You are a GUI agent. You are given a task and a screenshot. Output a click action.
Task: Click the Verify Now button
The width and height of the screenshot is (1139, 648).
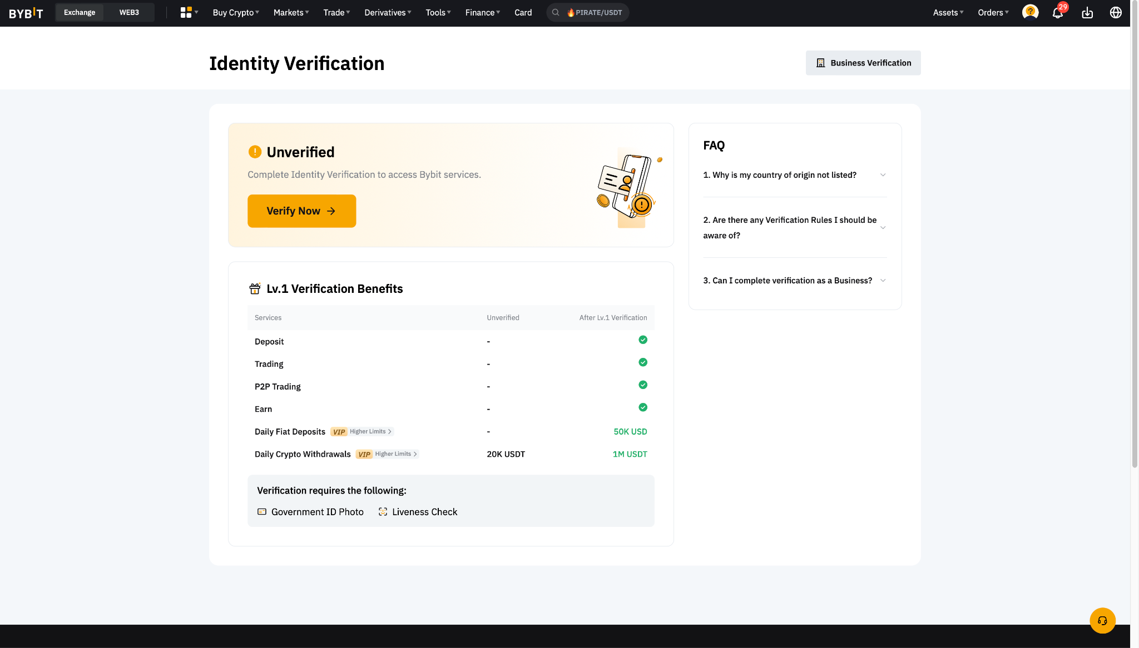[x=301, y=211]
